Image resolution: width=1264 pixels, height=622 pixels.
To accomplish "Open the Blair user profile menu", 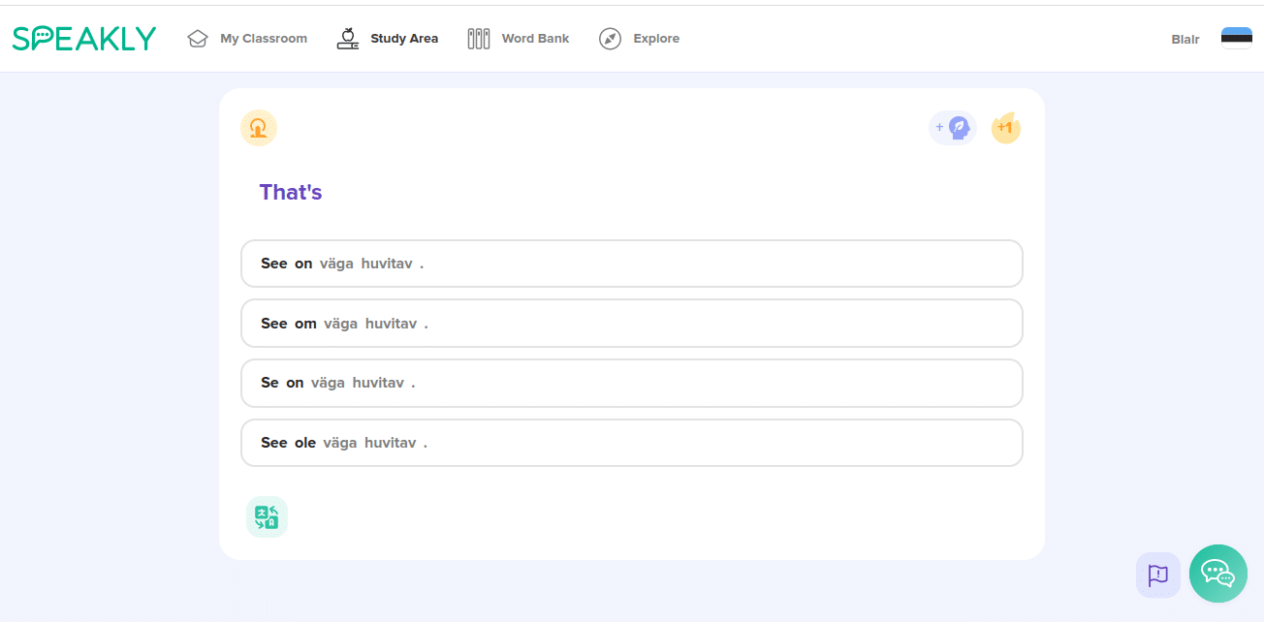I will [x=1185, y=40].
